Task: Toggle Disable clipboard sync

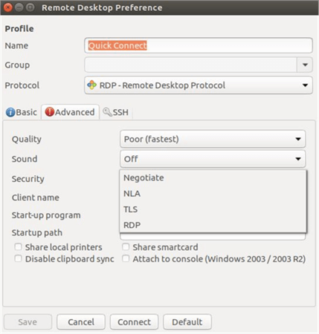Action: point(18,258)
